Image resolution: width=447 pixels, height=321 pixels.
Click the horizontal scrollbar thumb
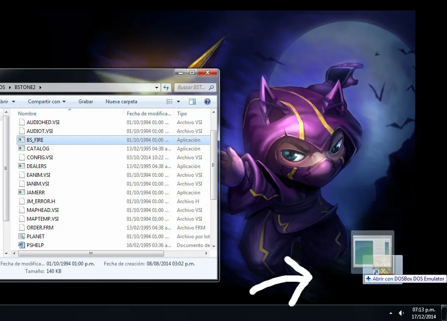pos(91,253)
